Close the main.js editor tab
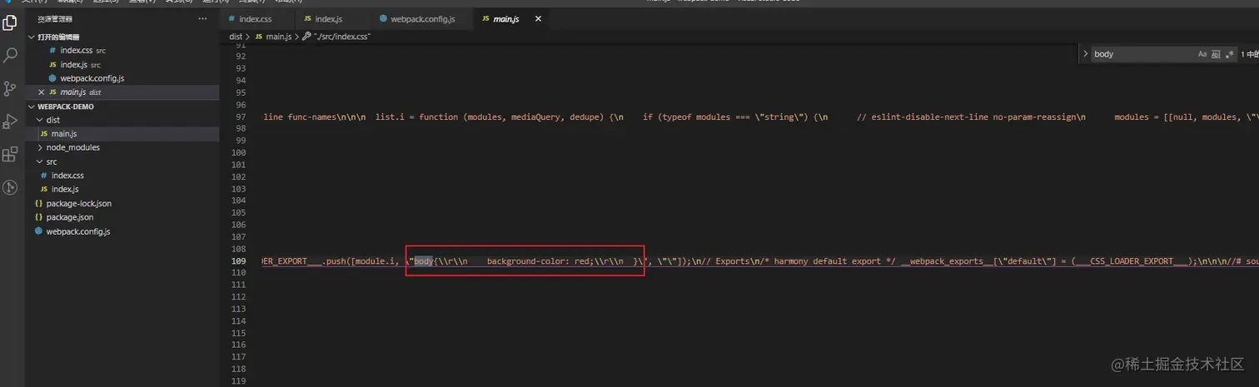The width and height of the screenshot is (1259, 387). pos(538,18)
